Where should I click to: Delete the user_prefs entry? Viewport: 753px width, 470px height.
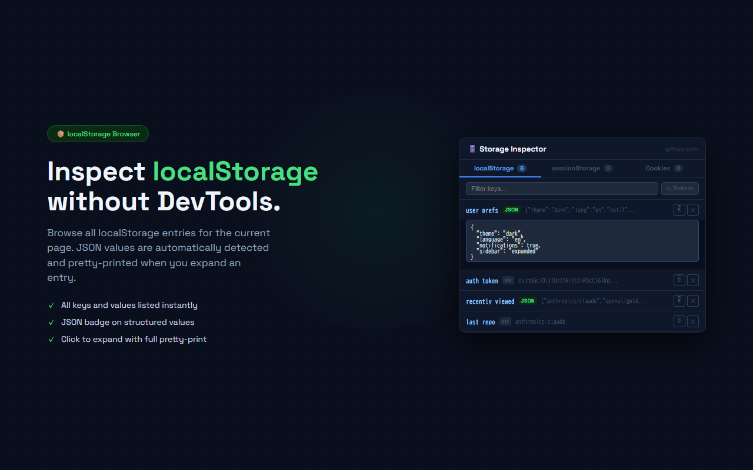coord(693,210)
